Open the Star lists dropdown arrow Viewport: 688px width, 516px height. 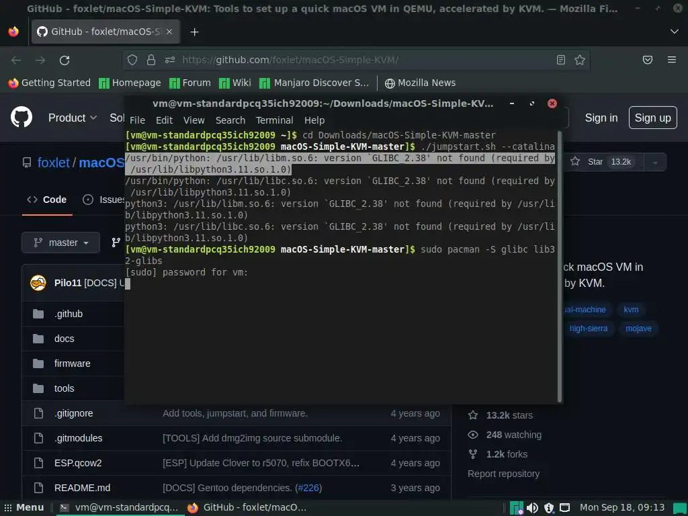click(x=654, y=163)
